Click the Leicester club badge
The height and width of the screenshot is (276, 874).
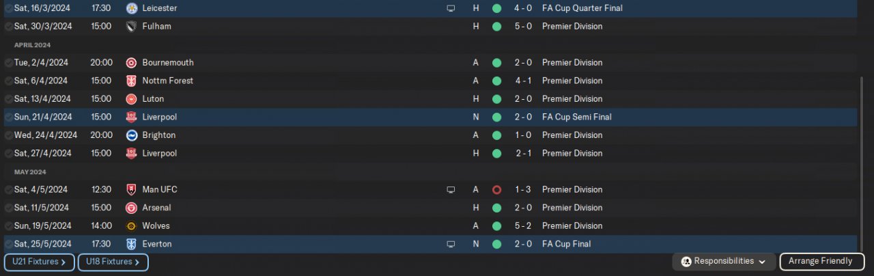(132, 8)
